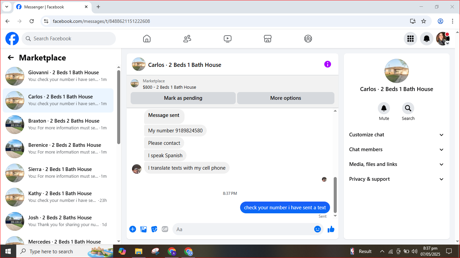Click the Type here to search taskbar box
Screen dimensions: 460x258
[x=65, y=251]
